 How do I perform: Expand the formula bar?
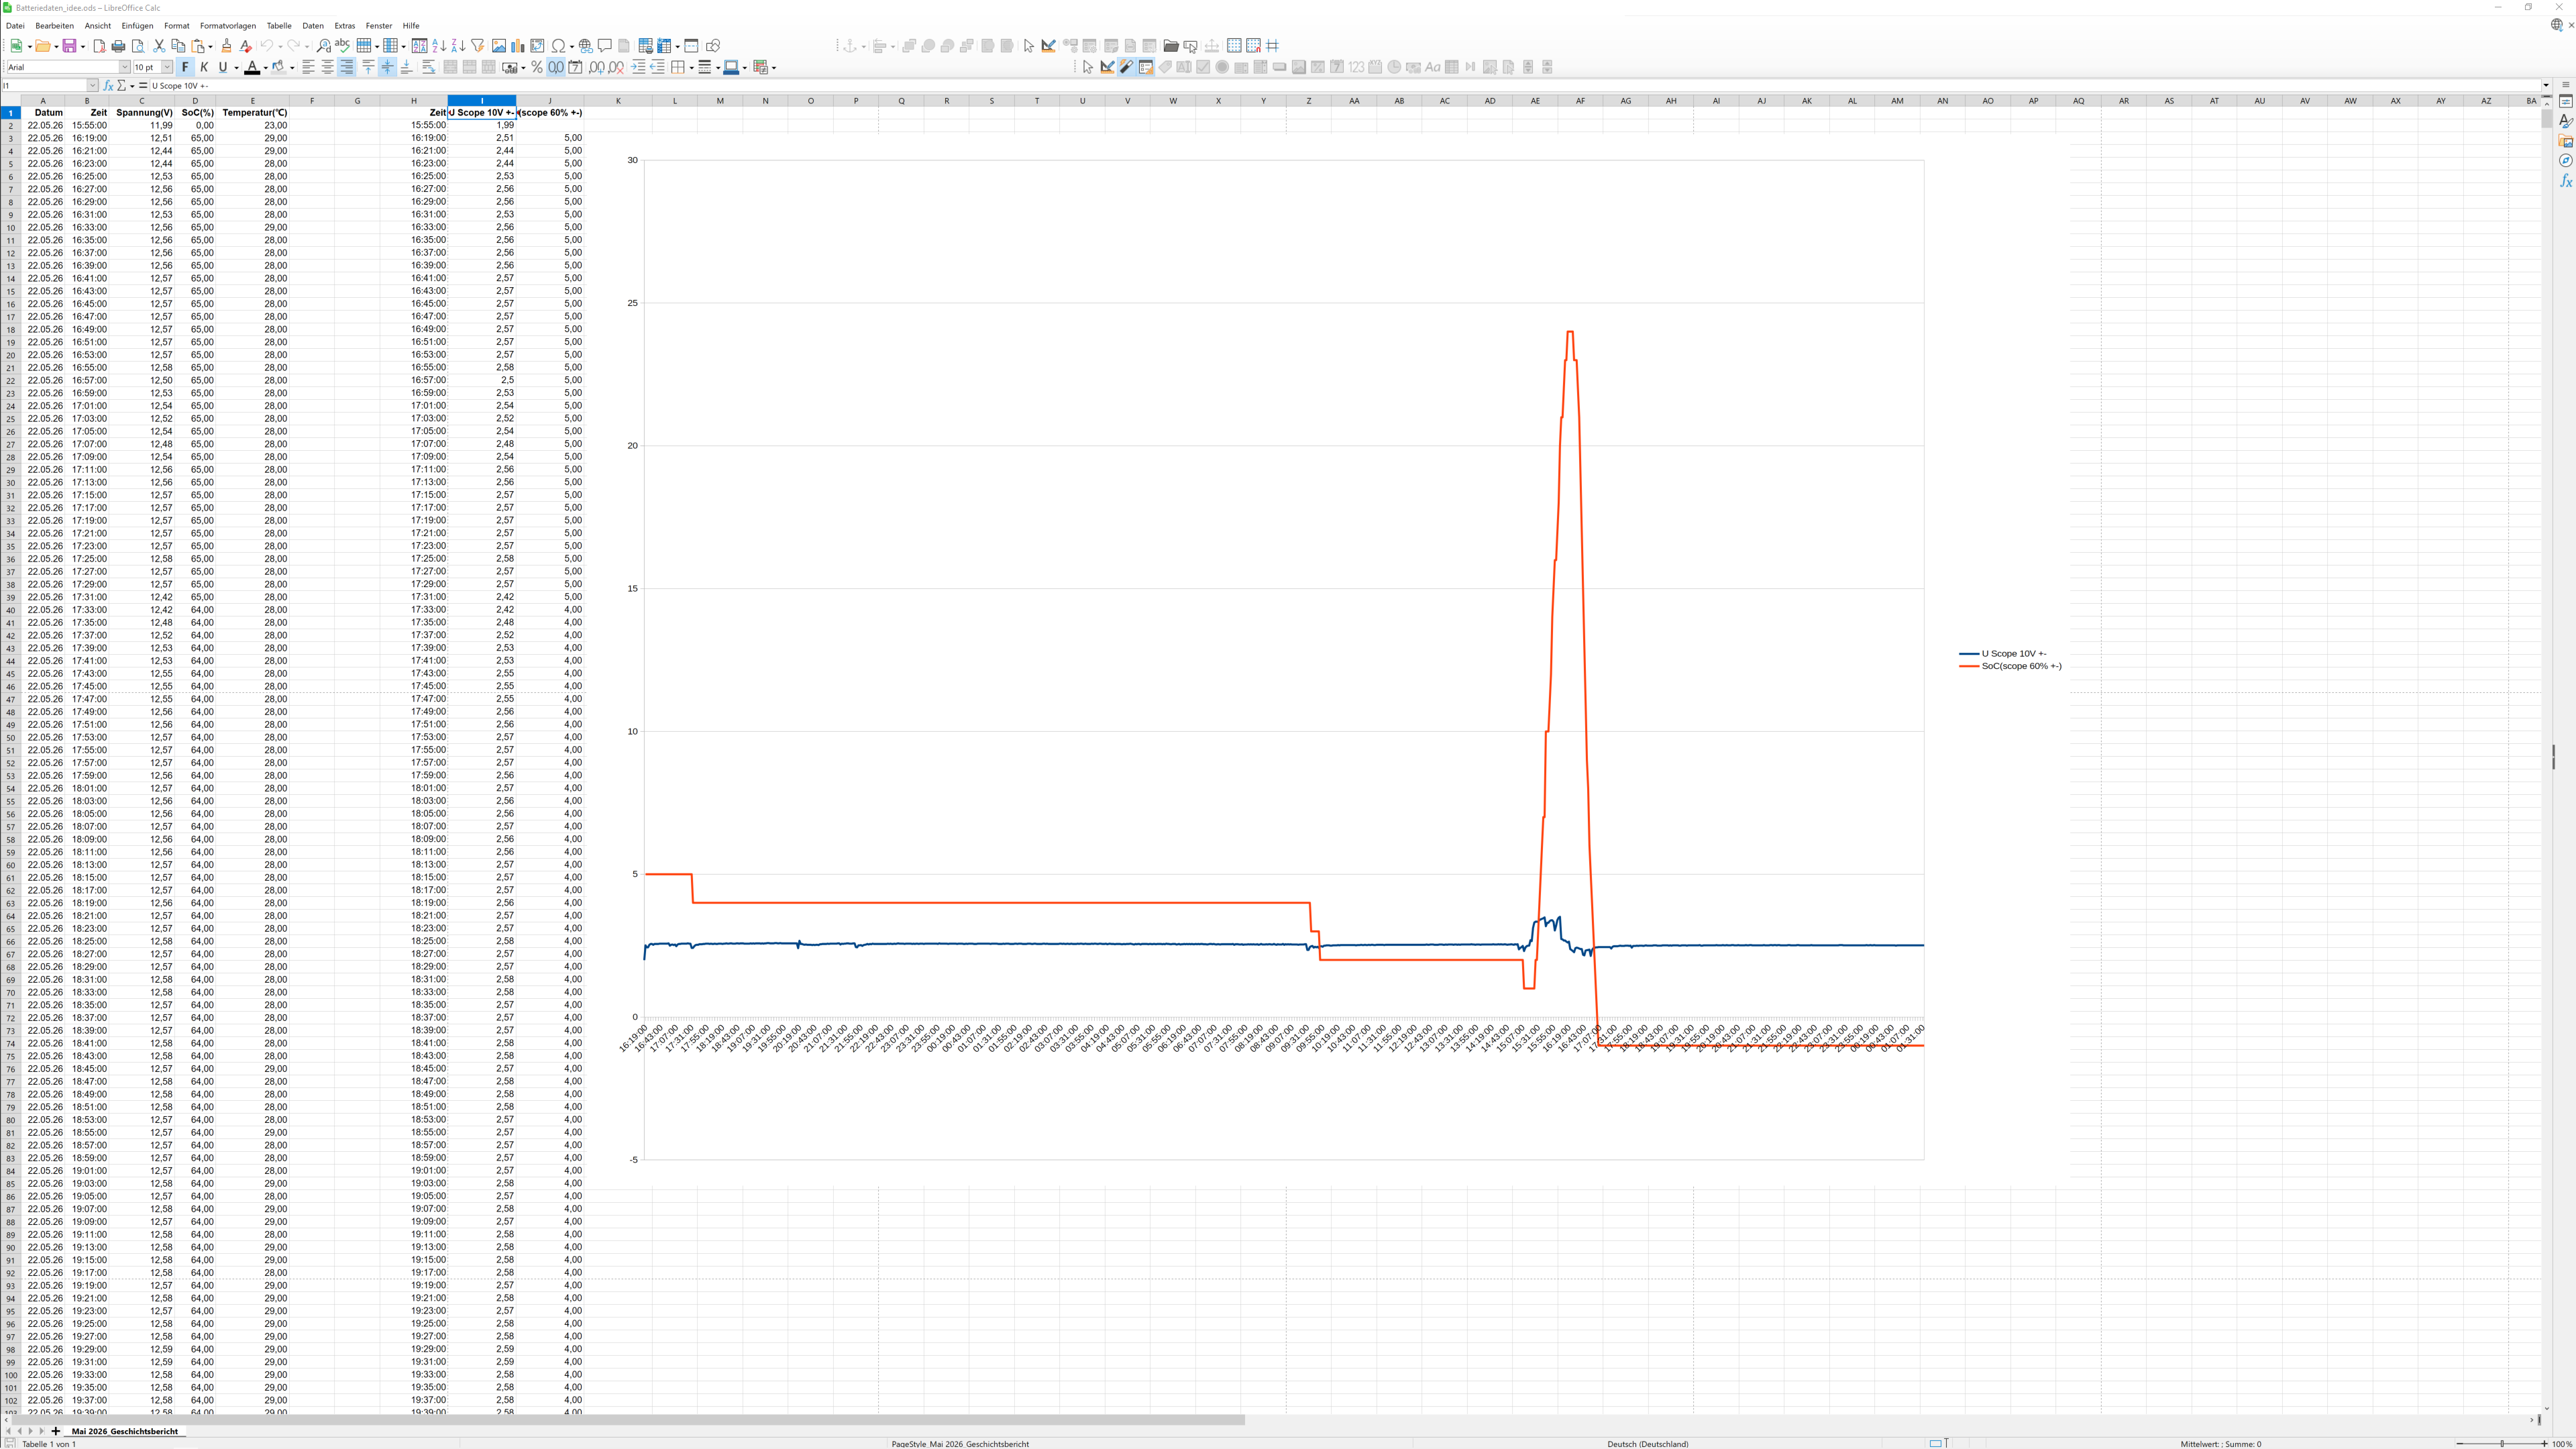click(x=2546, y=86)
